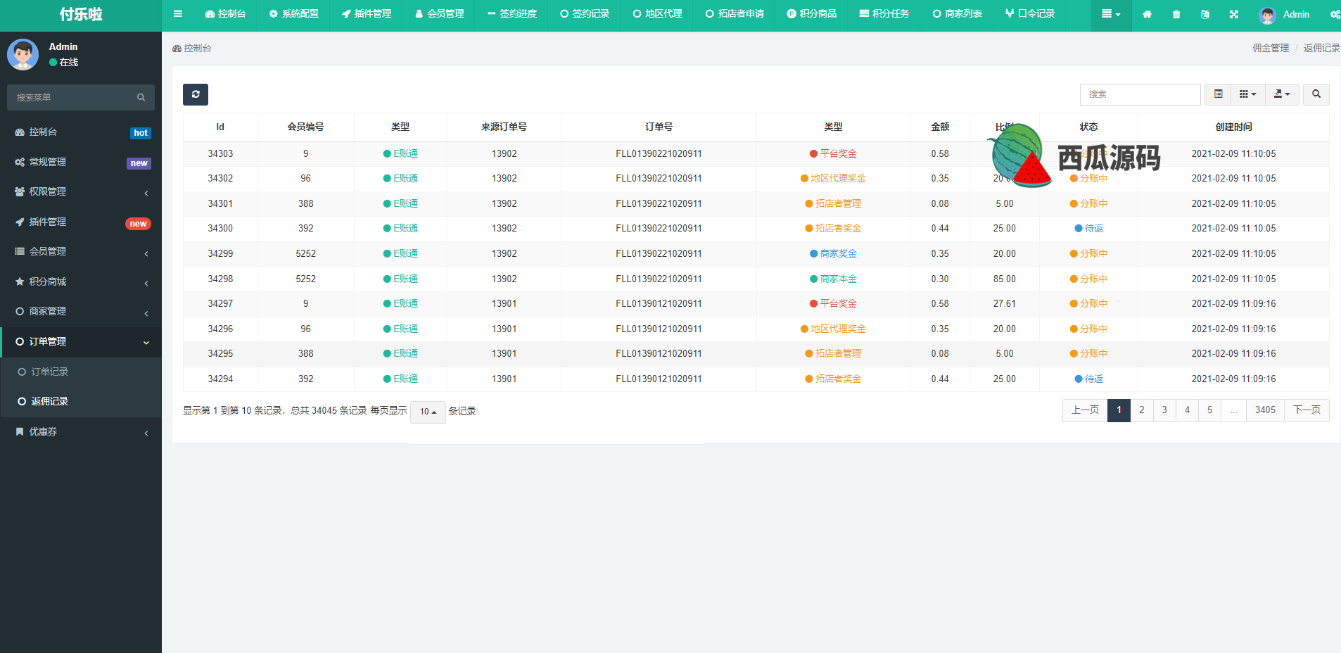The width and height of the screenshot is (1341, 653).
Task: Sort by the Id column header
Action: pyautogui.click(x=220, y=127)
